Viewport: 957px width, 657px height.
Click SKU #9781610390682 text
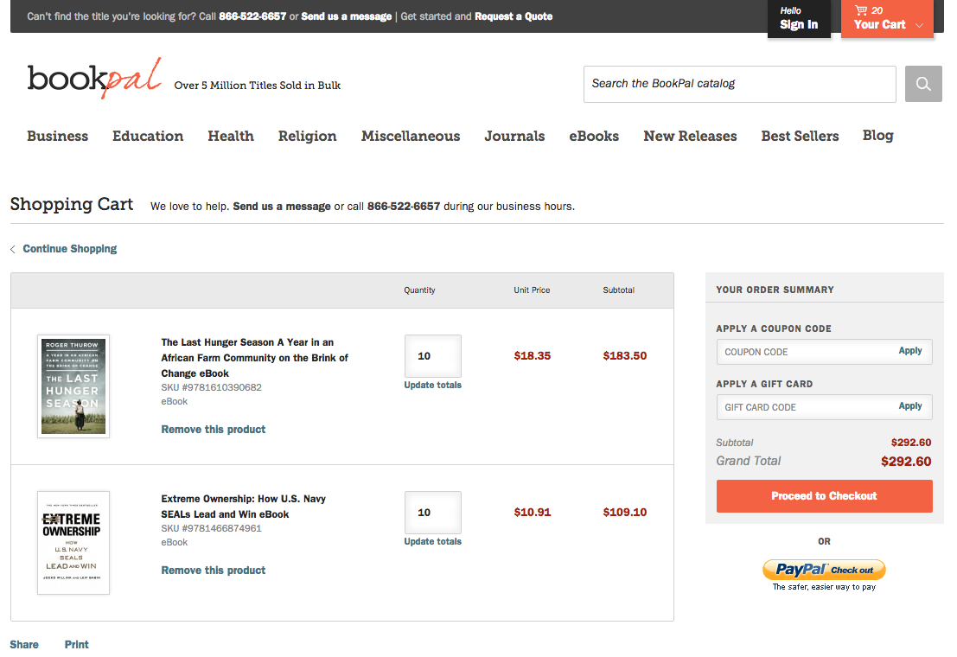pyautogui.click(x=211, y=388)
